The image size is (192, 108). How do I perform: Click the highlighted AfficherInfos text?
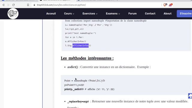point(80,45)
